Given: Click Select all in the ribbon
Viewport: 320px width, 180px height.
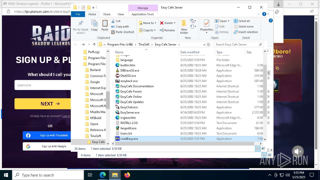Looking at the screenshot, I should (242, 21).
